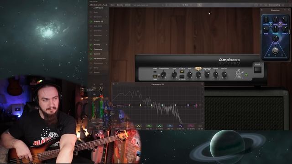Click the DRIVE knob on Distortion pedal
Screen dimensions: 292x164
pos(285,20)
